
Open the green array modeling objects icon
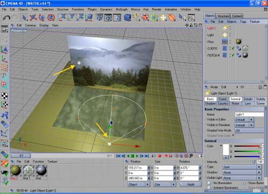click(154, 18)
